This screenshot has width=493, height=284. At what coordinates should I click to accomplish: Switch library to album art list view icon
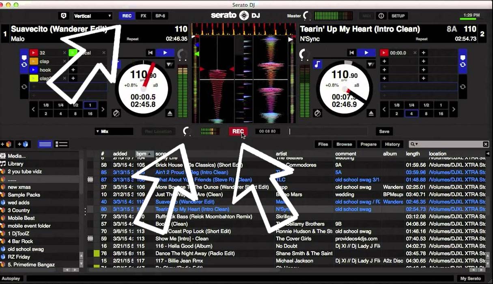pos(62,144)
